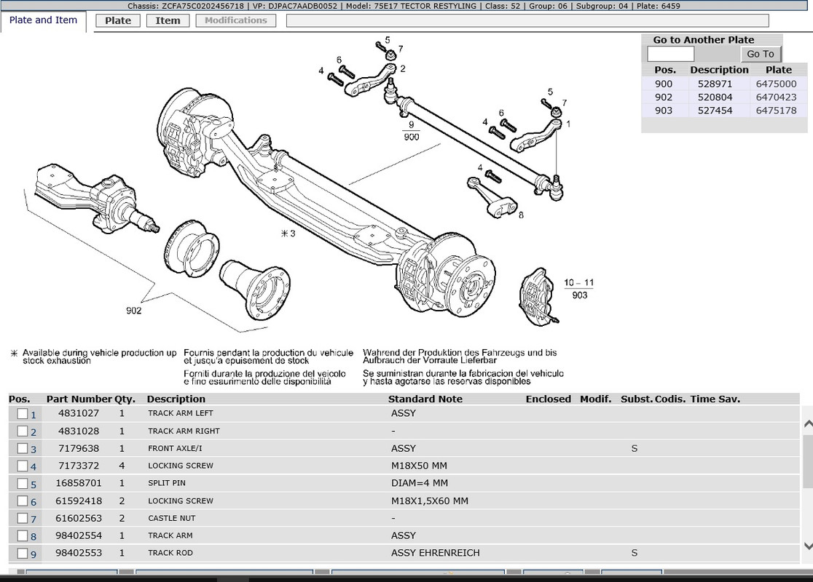Screen dimensions: 813x582
Task: Open plate link 6475000
Action: 776,84
